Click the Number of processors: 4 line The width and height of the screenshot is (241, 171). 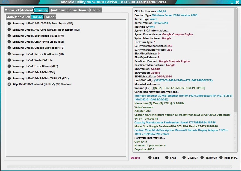coord(150,146)
